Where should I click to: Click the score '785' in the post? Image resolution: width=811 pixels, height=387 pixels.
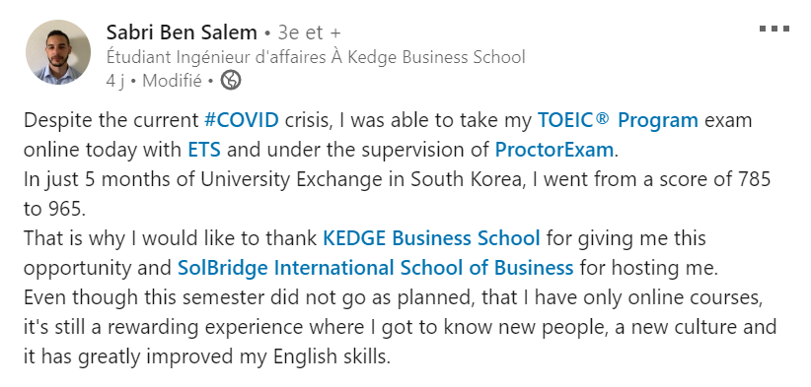(753, 179)
